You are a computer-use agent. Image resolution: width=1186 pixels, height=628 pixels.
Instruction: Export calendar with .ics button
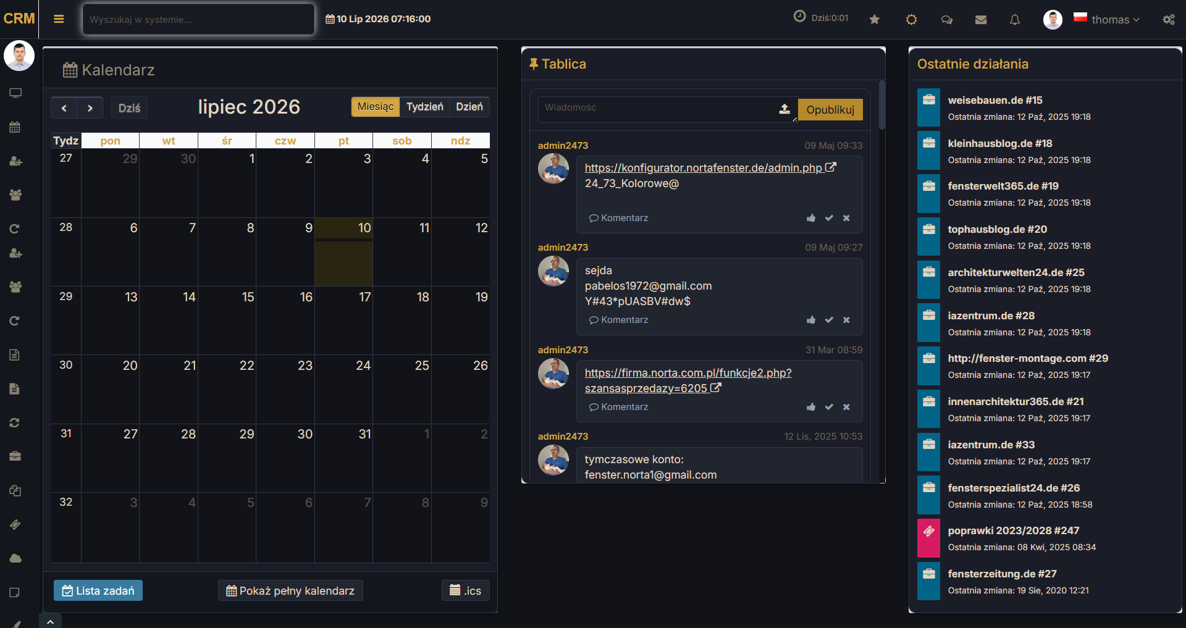[x=466, y=590]
